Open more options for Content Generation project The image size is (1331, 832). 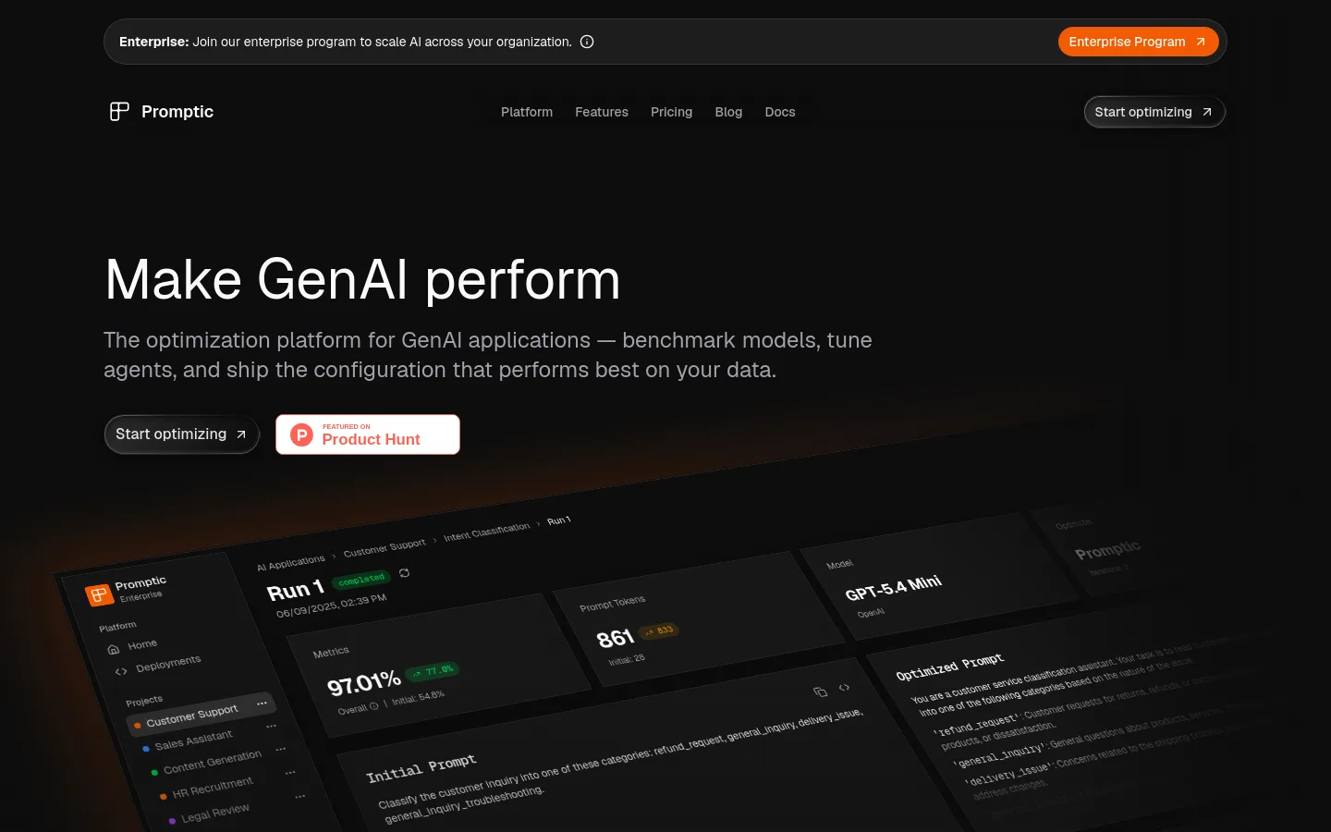pos(281,748)
